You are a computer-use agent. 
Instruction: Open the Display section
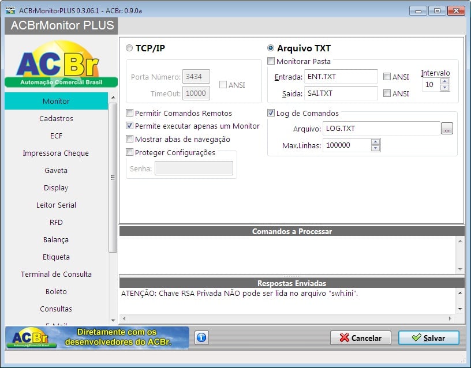(56, 188)
